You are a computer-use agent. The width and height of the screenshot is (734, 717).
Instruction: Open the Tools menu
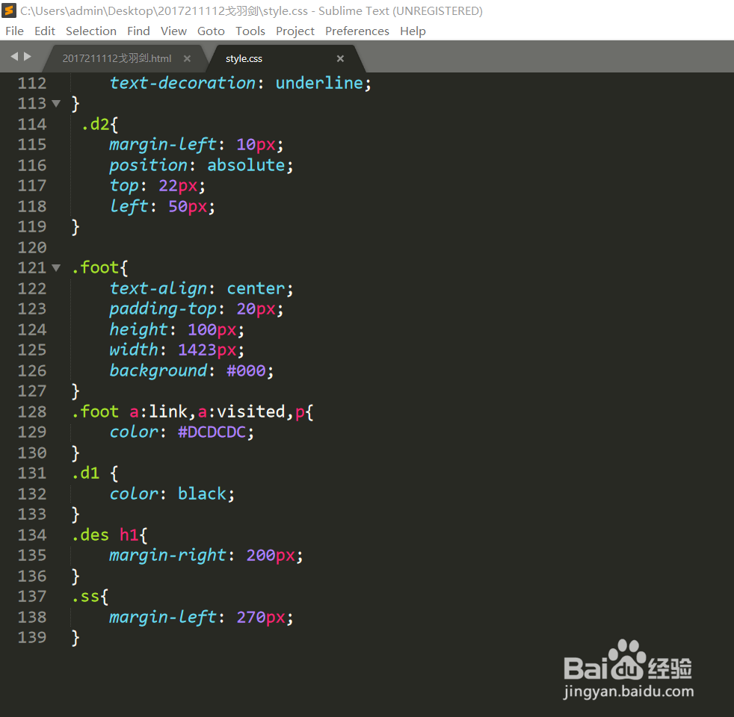[250, 31]
